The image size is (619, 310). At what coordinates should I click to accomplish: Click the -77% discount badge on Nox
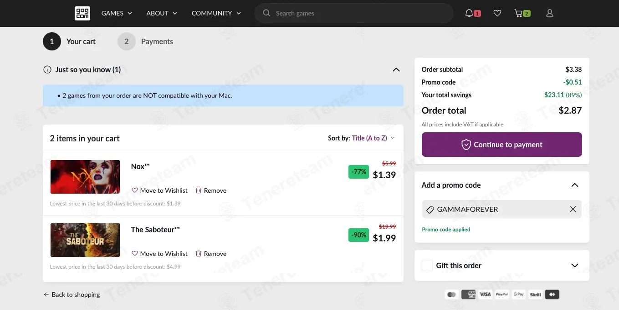coord(359,172)
